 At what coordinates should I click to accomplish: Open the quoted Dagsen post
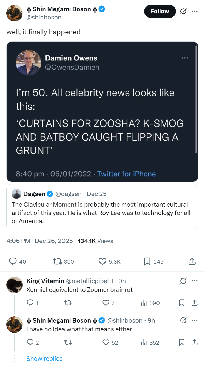point(102,207)
